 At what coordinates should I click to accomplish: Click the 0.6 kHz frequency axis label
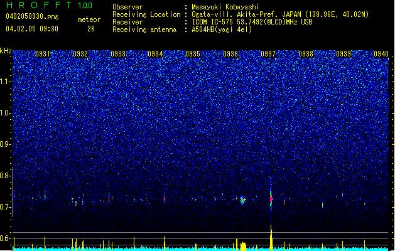click(5, 238)
